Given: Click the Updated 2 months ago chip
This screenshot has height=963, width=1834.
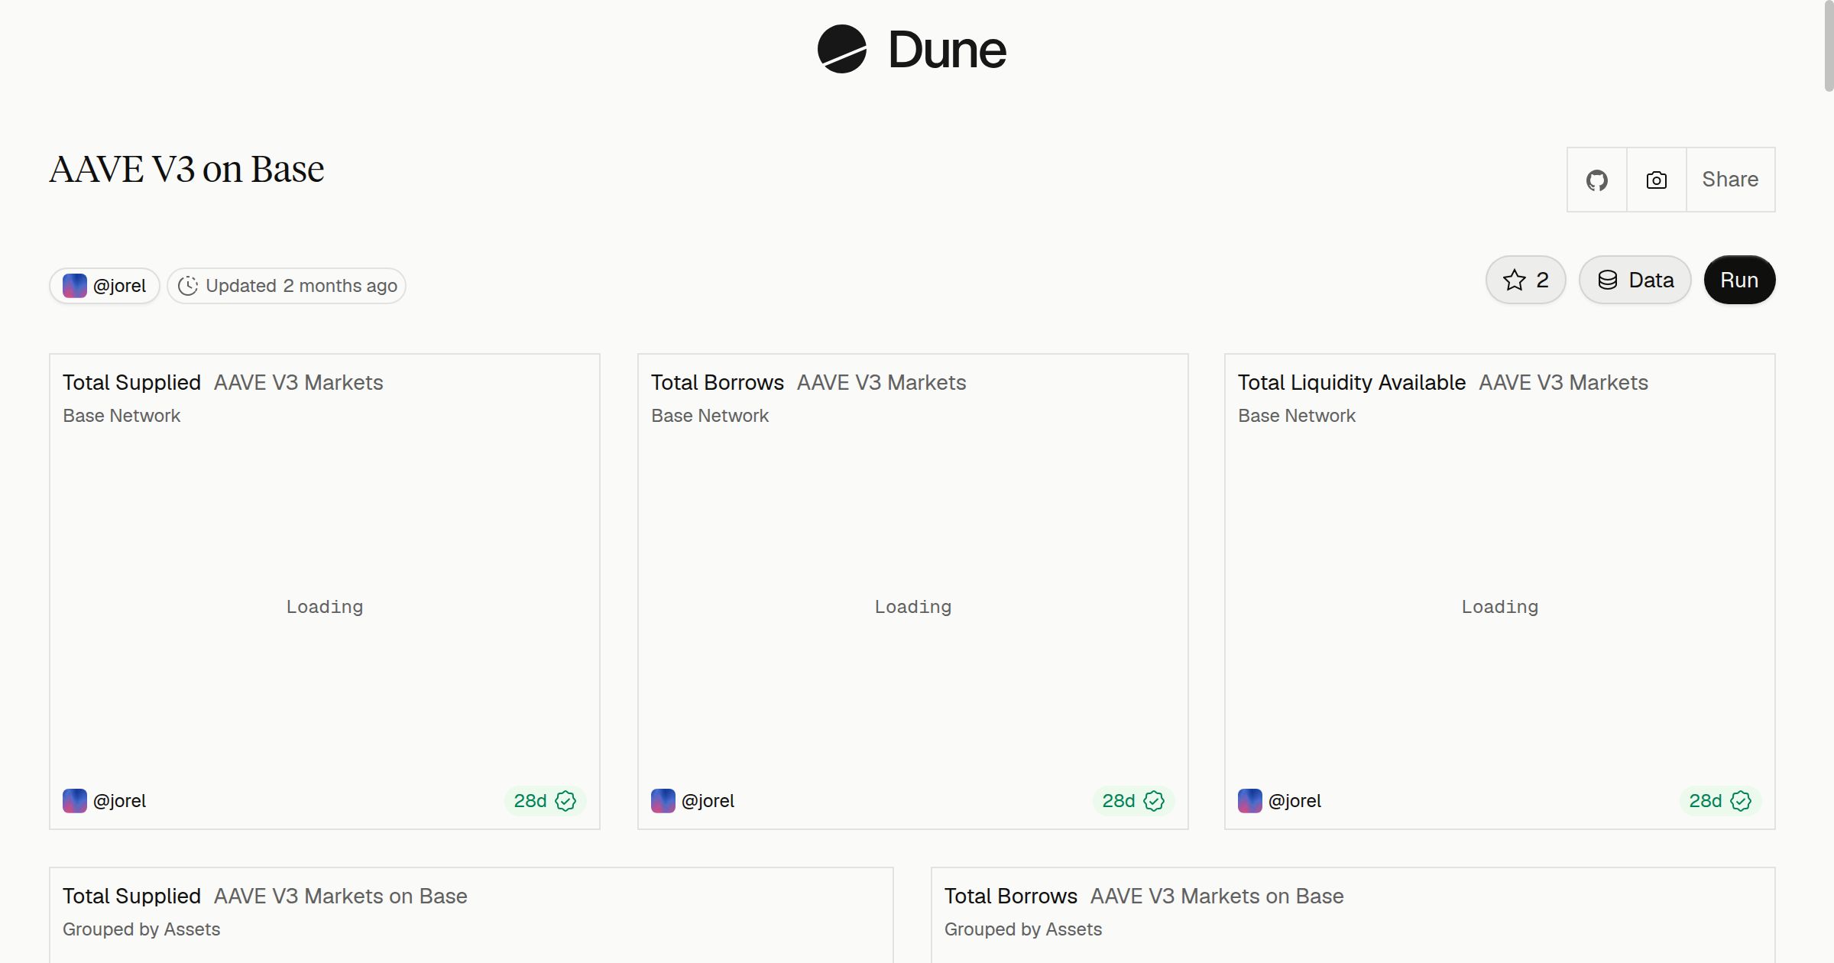Looking at the screenshot, I should pyautogui.click(x=287, y=286).
